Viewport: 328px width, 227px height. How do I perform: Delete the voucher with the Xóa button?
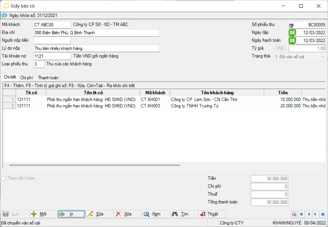128,214
